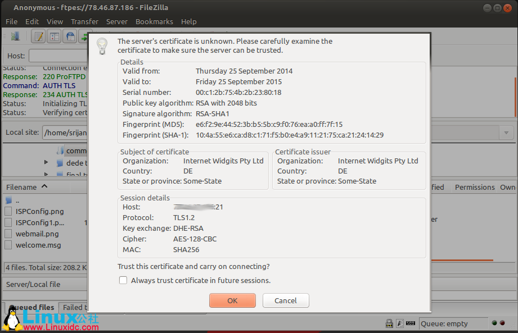The image size is (518, 333).
Task: Click the certificate information icon in the dialog
Action: point(102,46)
